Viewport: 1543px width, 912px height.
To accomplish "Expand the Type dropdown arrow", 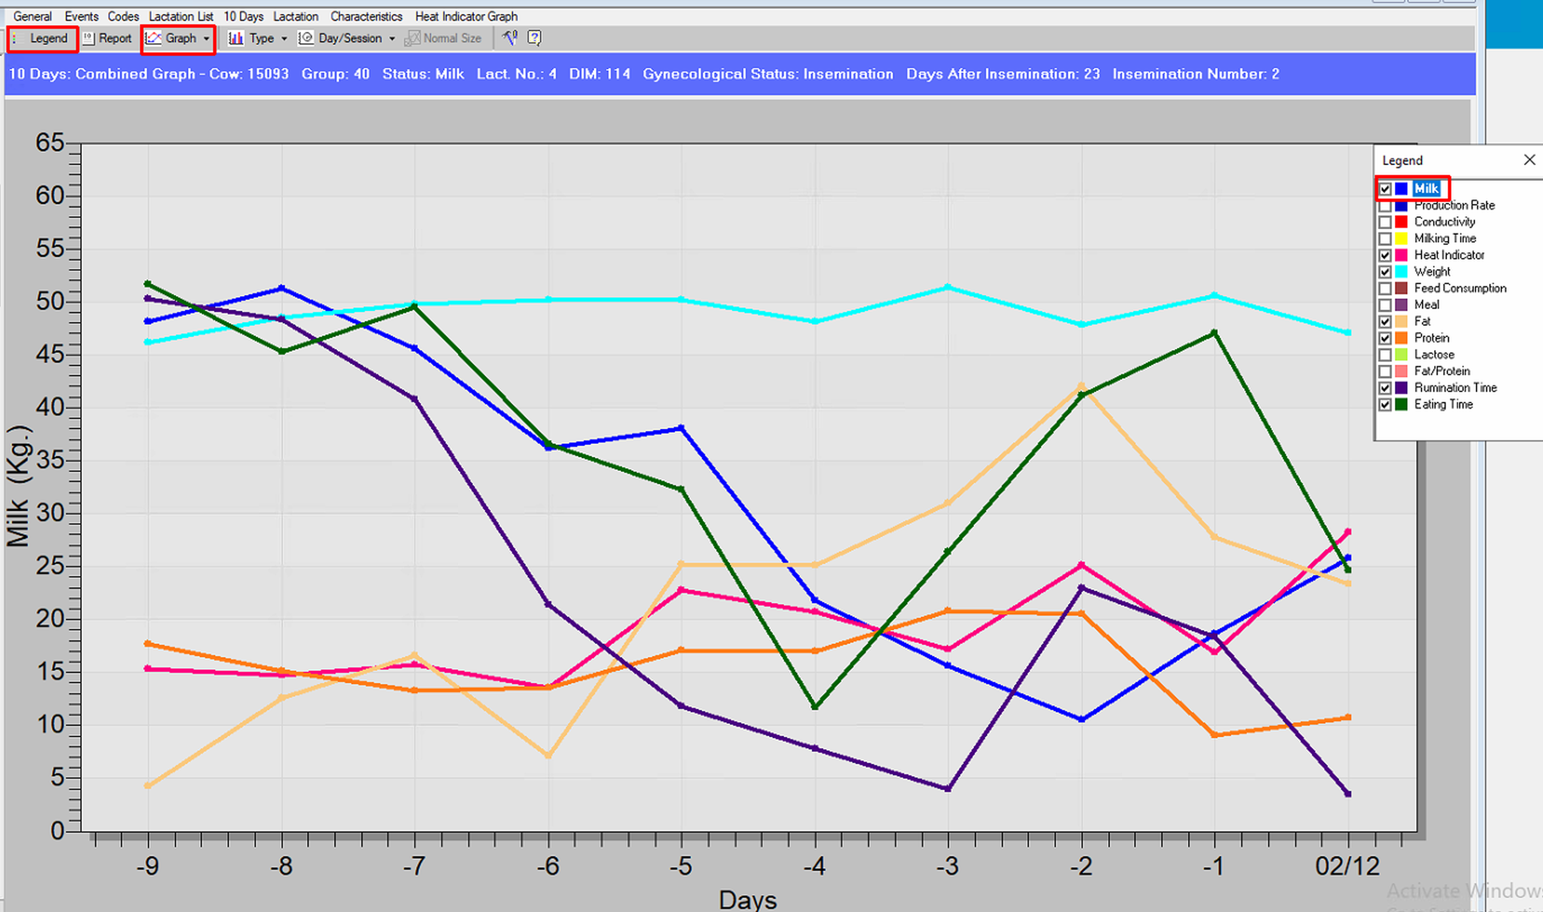I will click(x=284, y=39).
